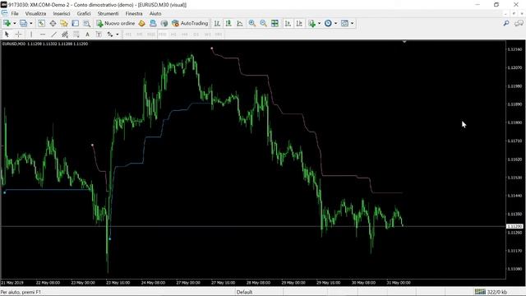This screenshot has width=526, height=296.
Task: Open the File menu
Action: point(15,13)
